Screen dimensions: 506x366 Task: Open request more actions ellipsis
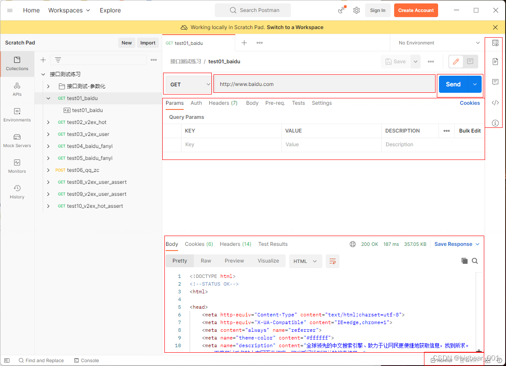point(431,62)
